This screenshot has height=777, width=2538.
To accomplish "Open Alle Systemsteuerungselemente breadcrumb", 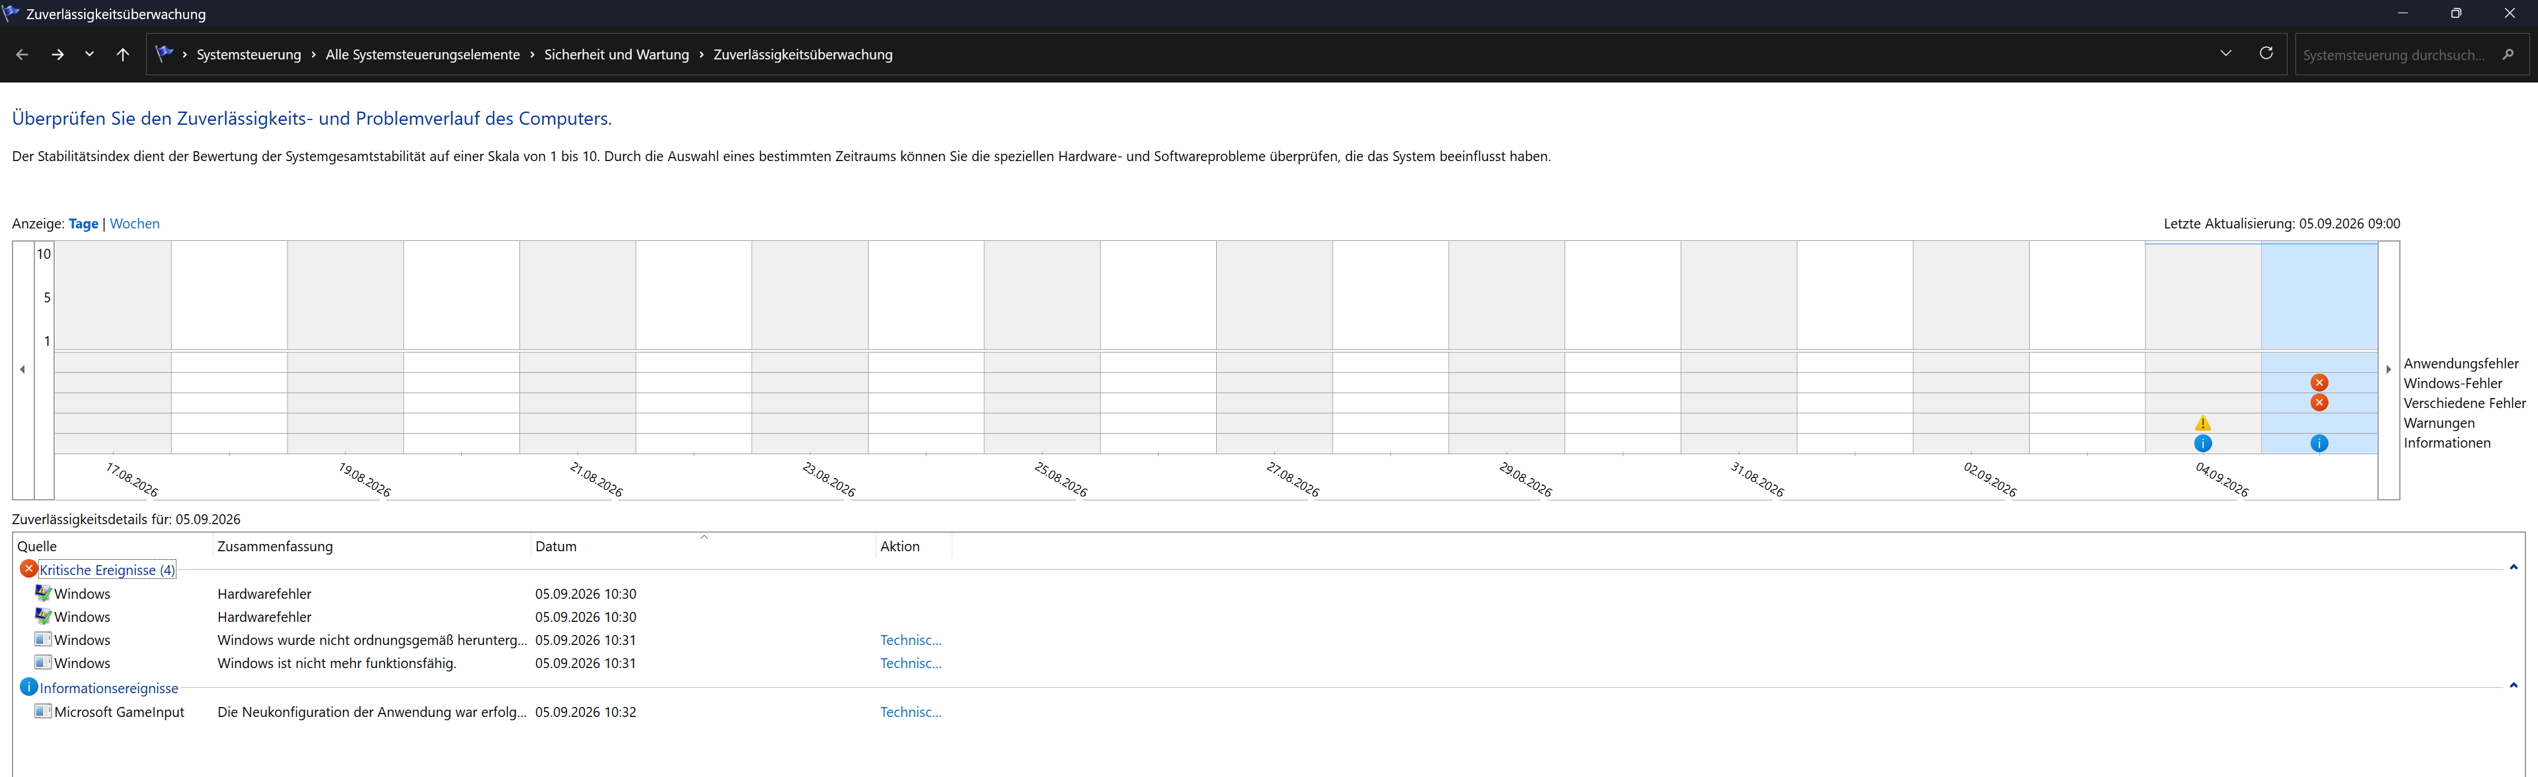I will pyautogui.click(x=423, y=55).
